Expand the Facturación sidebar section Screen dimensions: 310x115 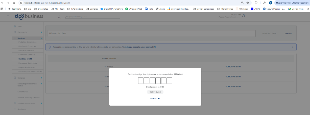click(x=28, y=32)
